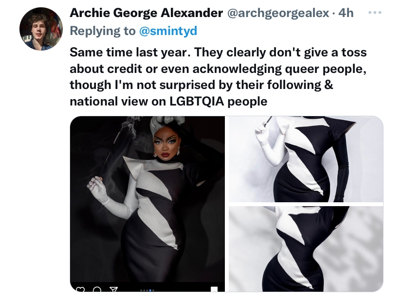Open the three-dot more options menu
Image resolution: width=403 pixels, height=299 pixels.
pos(375,12)
